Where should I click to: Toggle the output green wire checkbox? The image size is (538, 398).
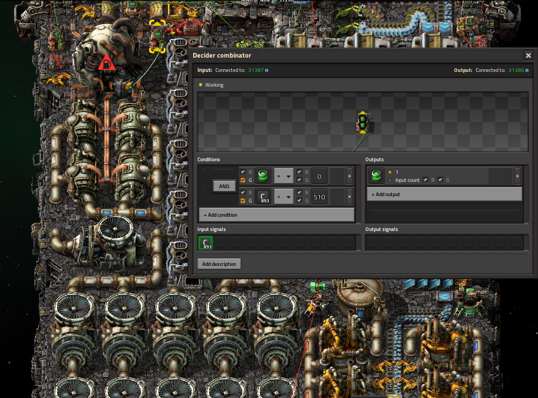440,180
